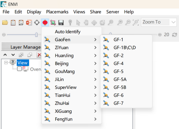
Task: Toggle the Overview layer checkbox
Action: click(19, 69)
